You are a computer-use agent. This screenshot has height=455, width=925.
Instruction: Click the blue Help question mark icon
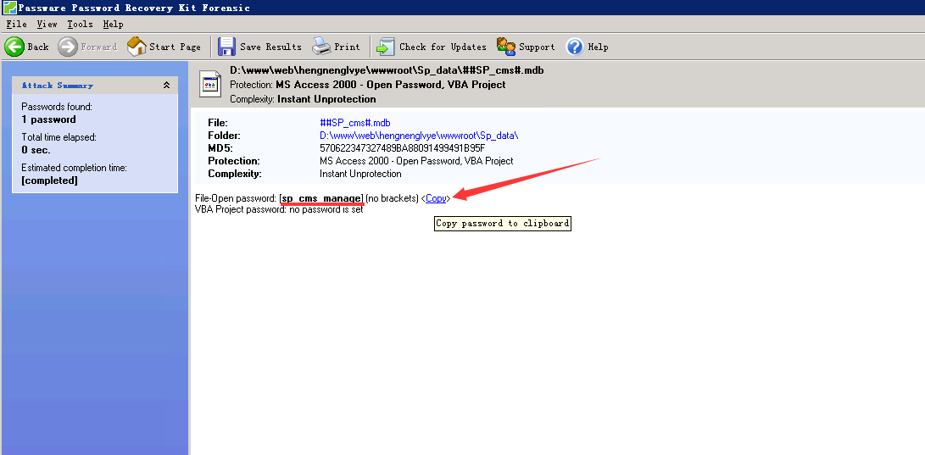click(x=574, y=47)
